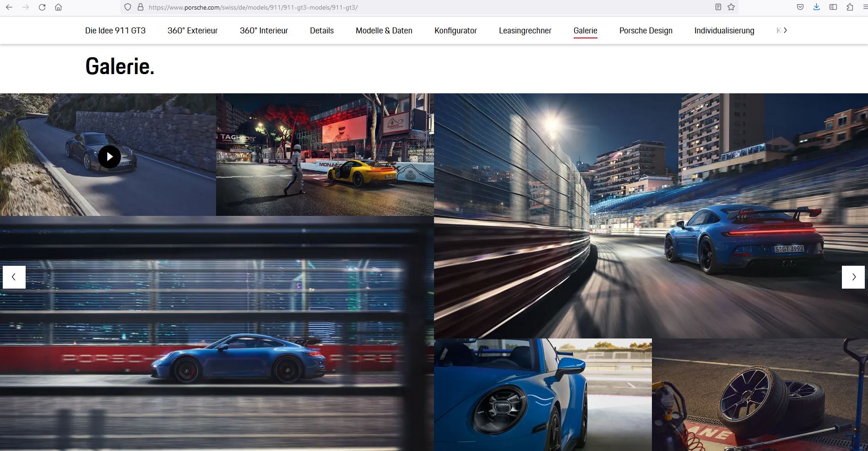Open the sidebar panel icon
This screenshot has height=451, width=868.
(833, 7)
